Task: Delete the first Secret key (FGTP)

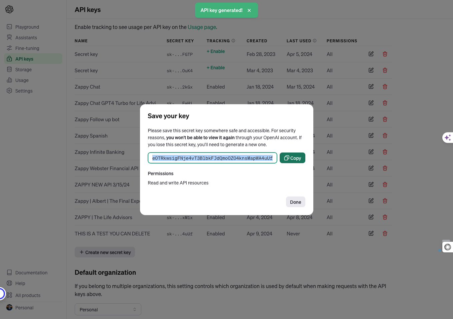Action: click(x=385, y=54)
